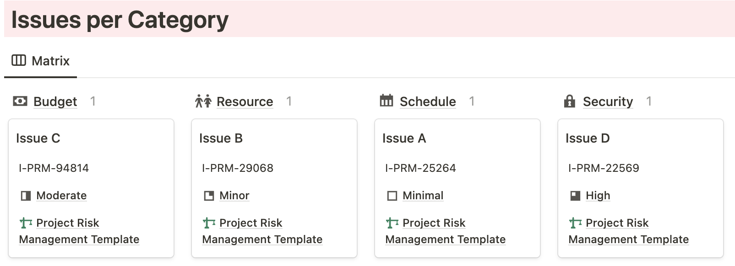Open the High link on Issue D
This screenshot has height=266, width=735.
[597, 196]
